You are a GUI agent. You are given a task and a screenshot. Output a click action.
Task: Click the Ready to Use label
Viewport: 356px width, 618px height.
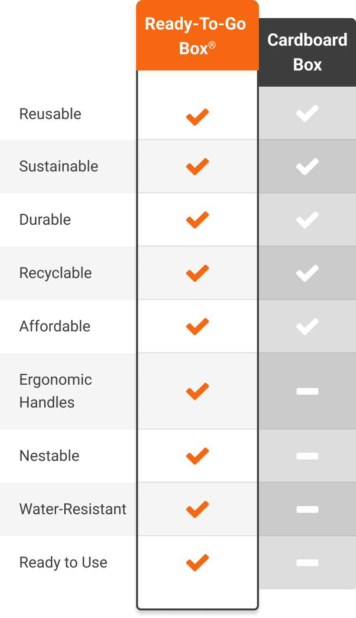pyautogui.click(x=63, y=563)
